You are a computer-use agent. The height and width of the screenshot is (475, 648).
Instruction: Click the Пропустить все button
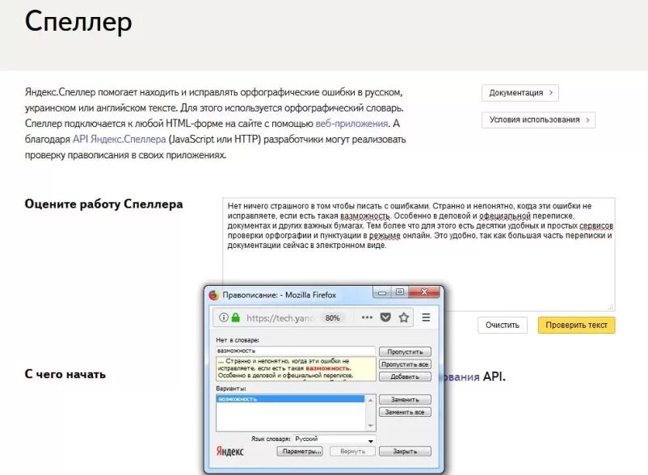pyautogui.click(x=405, y=364)
